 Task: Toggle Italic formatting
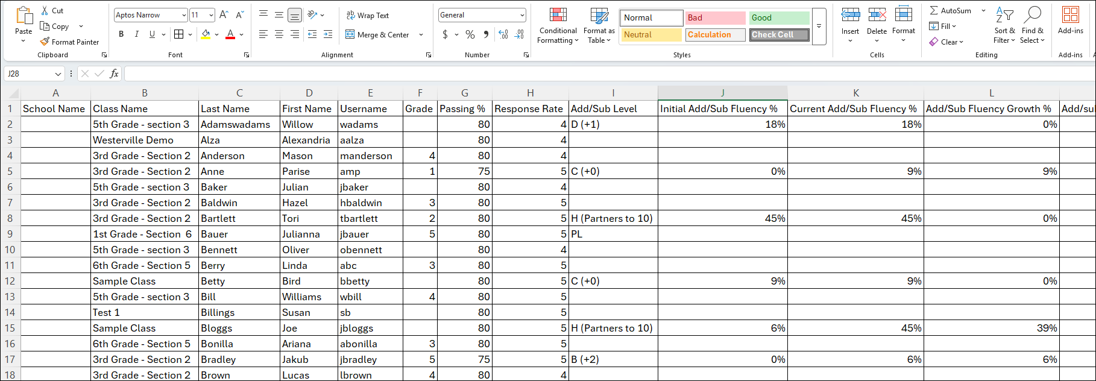pyautogui.click(x=137, y=34)
